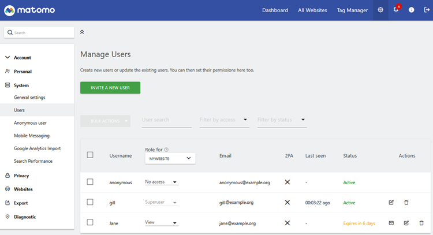Collapse header with double chevron icon
Screen dimensions: 433x235
82,32
